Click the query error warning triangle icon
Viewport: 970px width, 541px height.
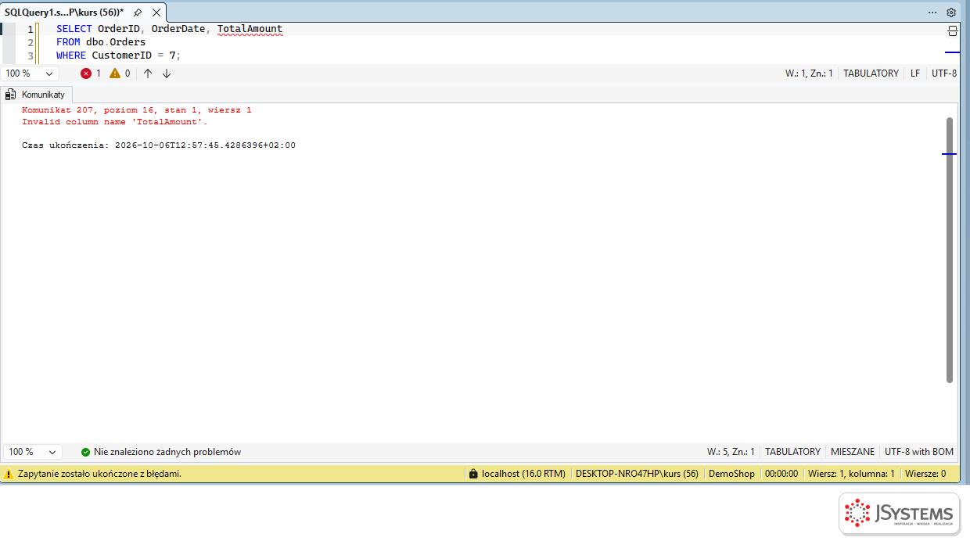click(9, 474)
